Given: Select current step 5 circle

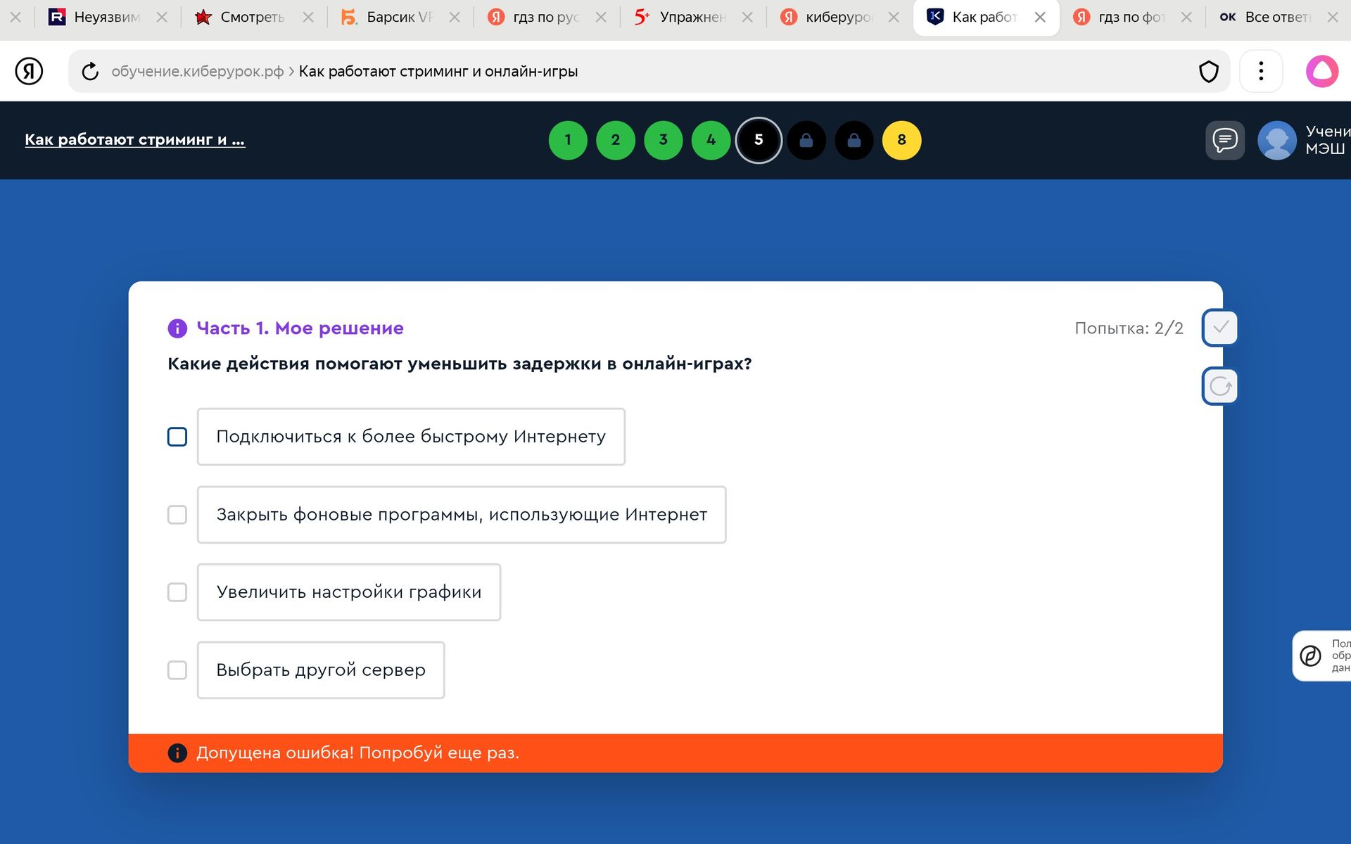Looking at the screenshot, I should coord(759,140).
